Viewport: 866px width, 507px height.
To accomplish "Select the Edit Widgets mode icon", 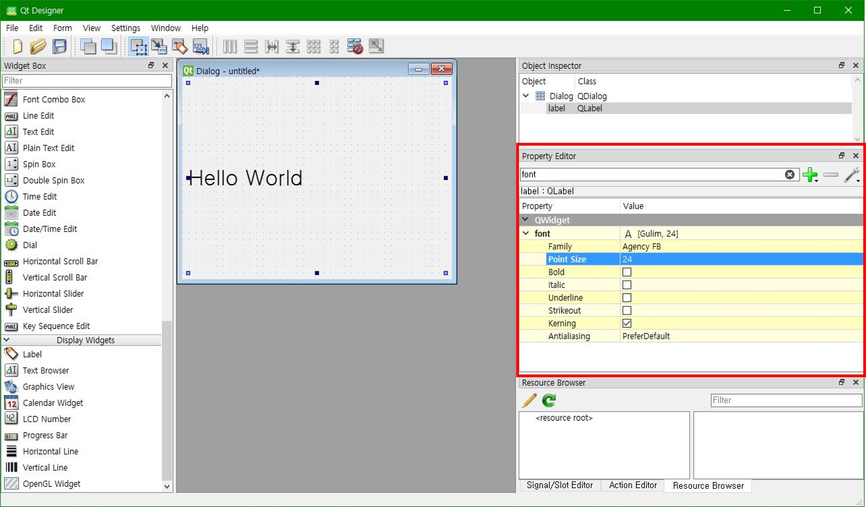I will pos(138,46).
